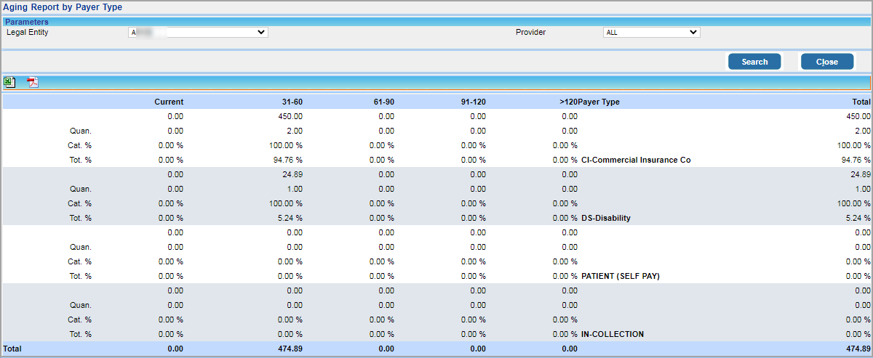Open the Legal Entity dropdown
Screen dimensions: 873x358
coord(197,33)
